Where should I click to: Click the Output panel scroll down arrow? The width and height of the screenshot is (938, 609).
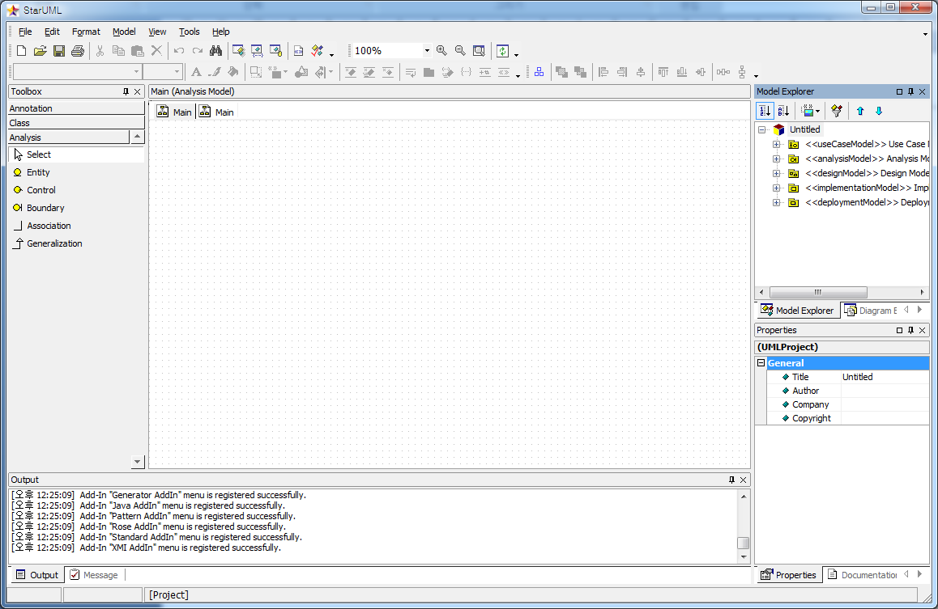click(744, 556)
